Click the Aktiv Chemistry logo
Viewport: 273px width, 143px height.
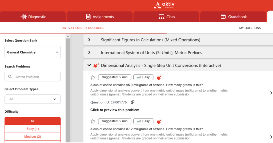pyautogui.click(x=164, y=5)
